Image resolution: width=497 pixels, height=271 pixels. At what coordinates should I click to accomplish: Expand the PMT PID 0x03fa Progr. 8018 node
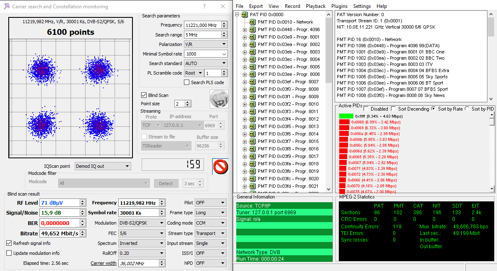245,164
